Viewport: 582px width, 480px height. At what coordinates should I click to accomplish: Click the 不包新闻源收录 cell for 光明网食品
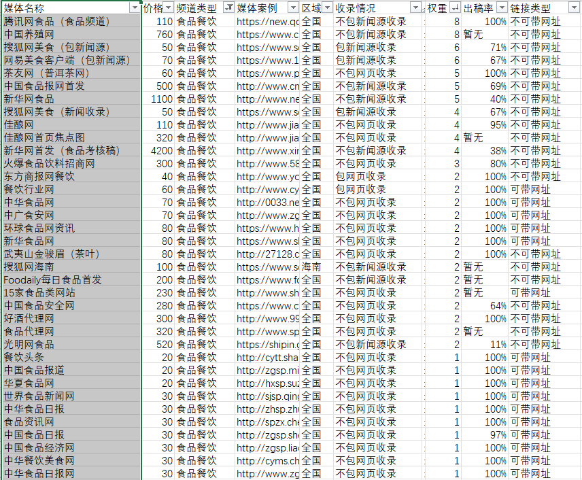pyautogui.click(x=378, y=345)
